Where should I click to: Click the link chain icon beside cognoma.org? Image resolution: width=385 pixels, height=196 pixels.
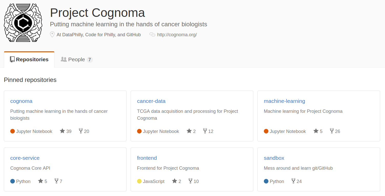(x=152, y=34)
